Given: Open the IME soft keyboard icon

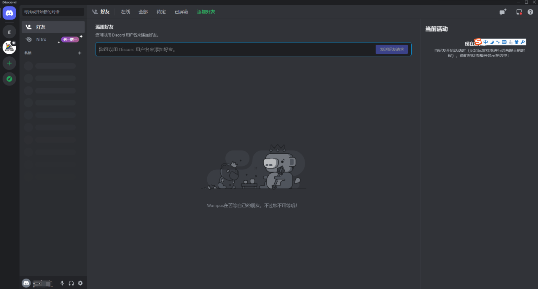Looking at the screenshot, I should click(x=504, y=42).
